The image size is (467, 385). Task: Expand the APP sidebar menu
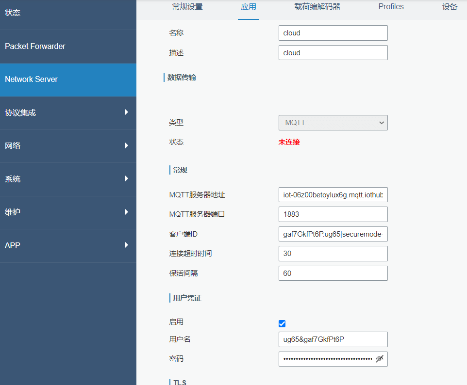pyautogui.click(x=68, y=245)
